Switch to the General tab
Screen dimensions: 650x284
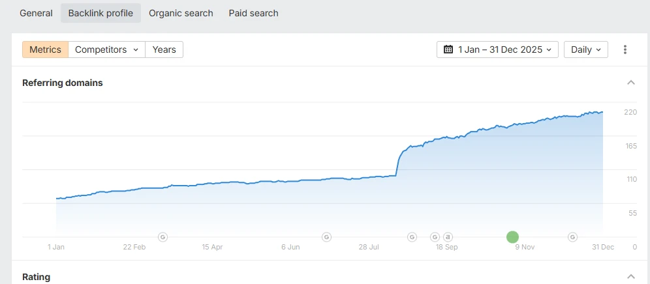coord(36,13)
